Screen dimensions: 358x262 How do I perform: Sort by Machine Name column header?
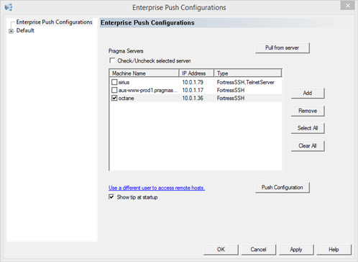(x=144, y=73)
